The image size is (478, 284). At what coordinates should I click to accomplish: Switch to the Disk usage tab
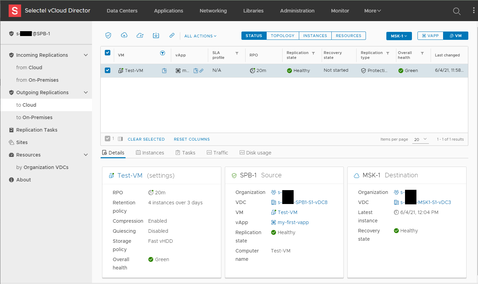click(256, 153)
